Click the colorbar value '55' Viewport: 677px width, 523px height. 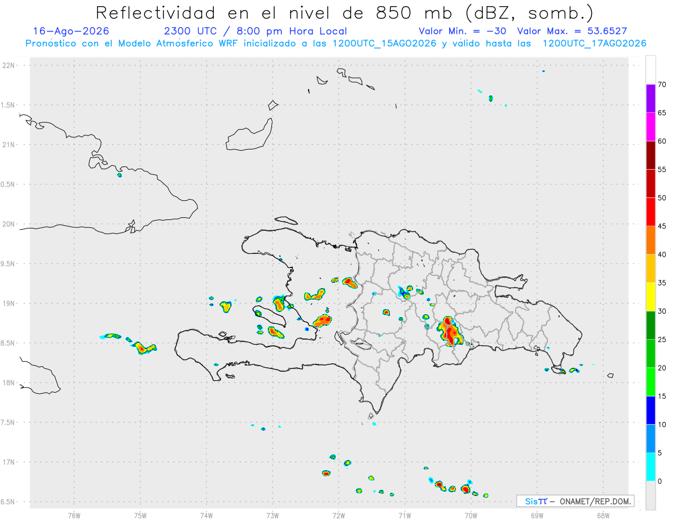pos(662,170)
